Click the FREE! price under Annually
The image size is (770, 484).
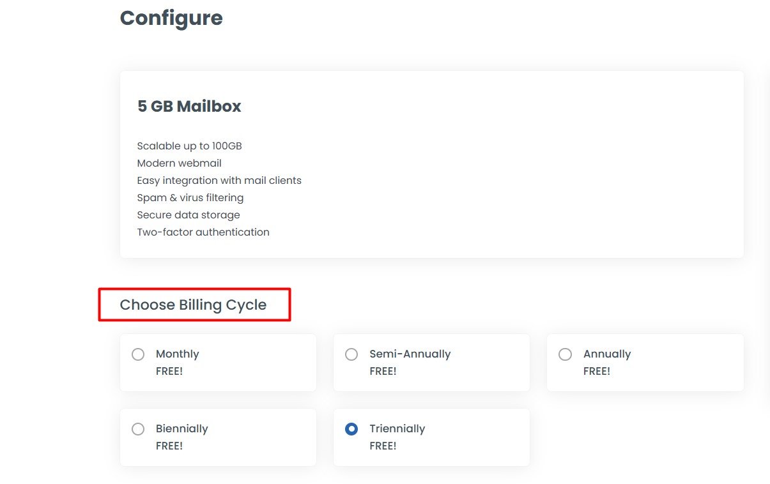point(597,372)
